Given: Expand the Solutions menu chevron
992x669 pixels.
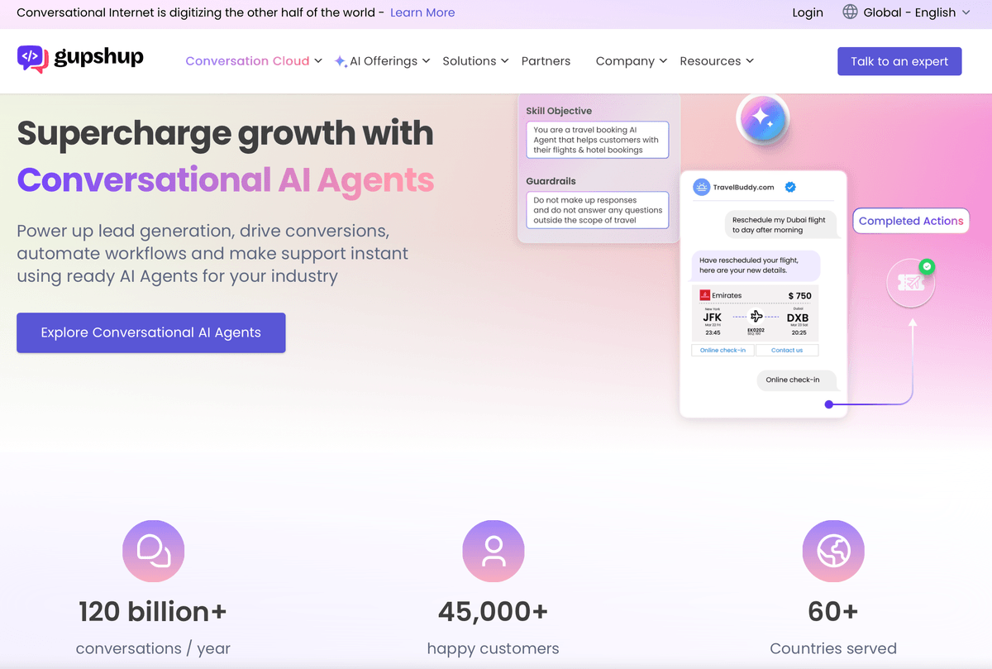Looking at the screenshot, I should tap(504, 61).
